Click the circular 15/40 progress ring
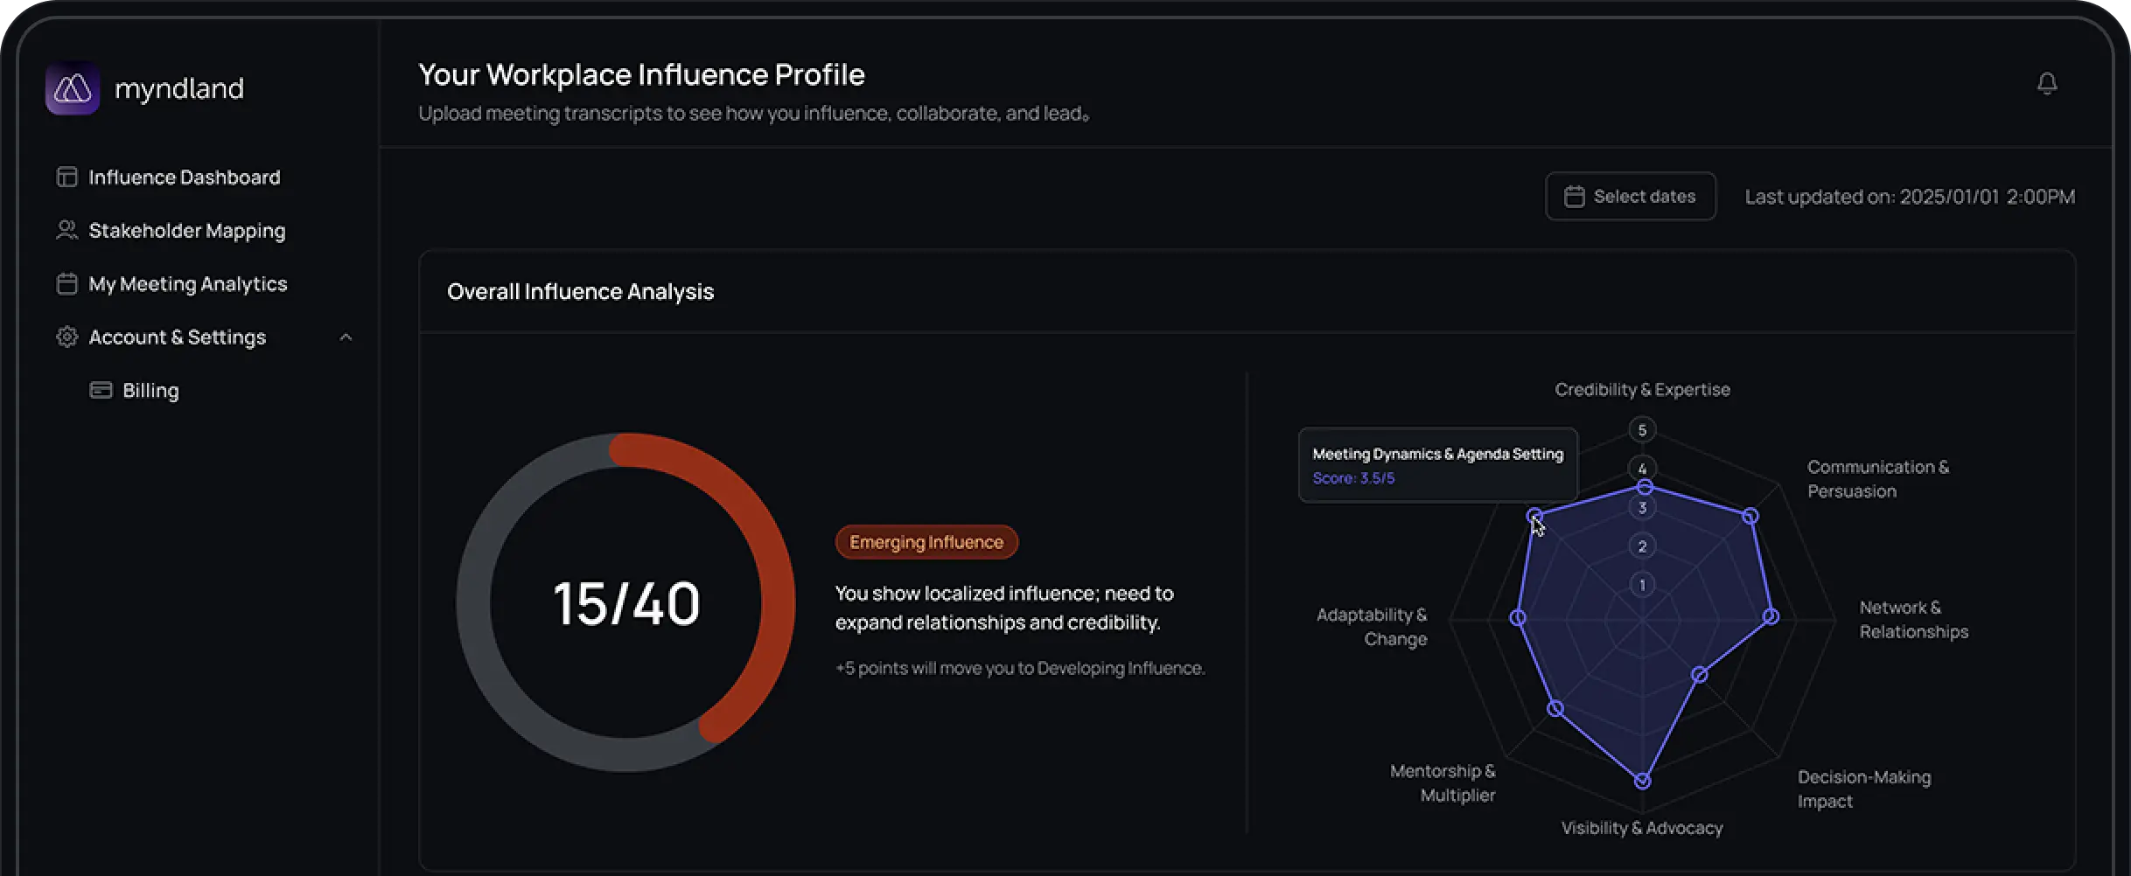 (x=625, y=600)
